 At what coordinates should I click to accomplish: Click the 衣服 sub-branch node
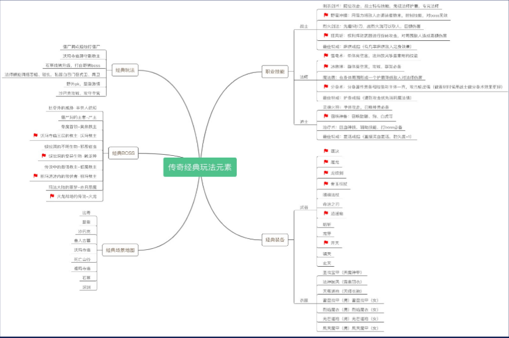304,300
